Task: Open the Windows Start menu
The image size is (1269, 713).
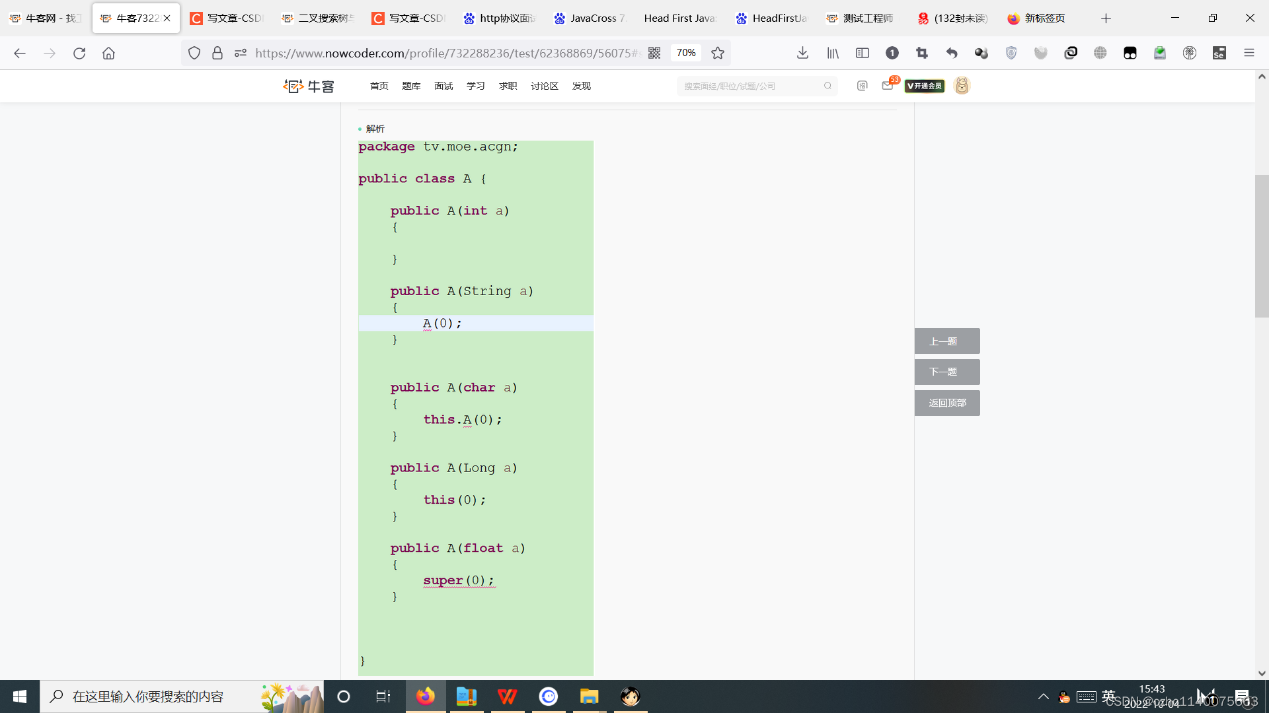Action: [x=20, y=696]
